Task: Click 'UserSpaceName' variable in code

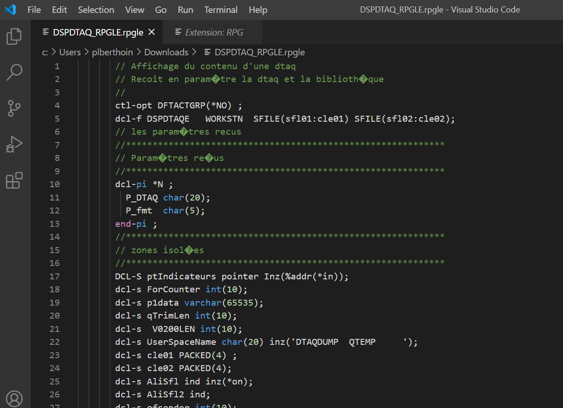Action: click(182, 342)
